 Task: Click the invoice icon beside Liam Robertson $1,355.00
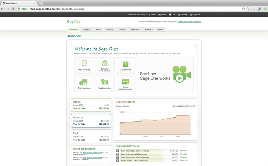tap(117, 151)
